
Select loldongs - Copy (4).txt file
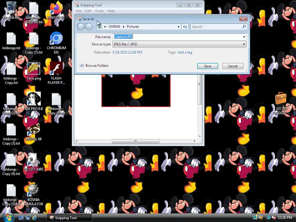coord(11,164)
